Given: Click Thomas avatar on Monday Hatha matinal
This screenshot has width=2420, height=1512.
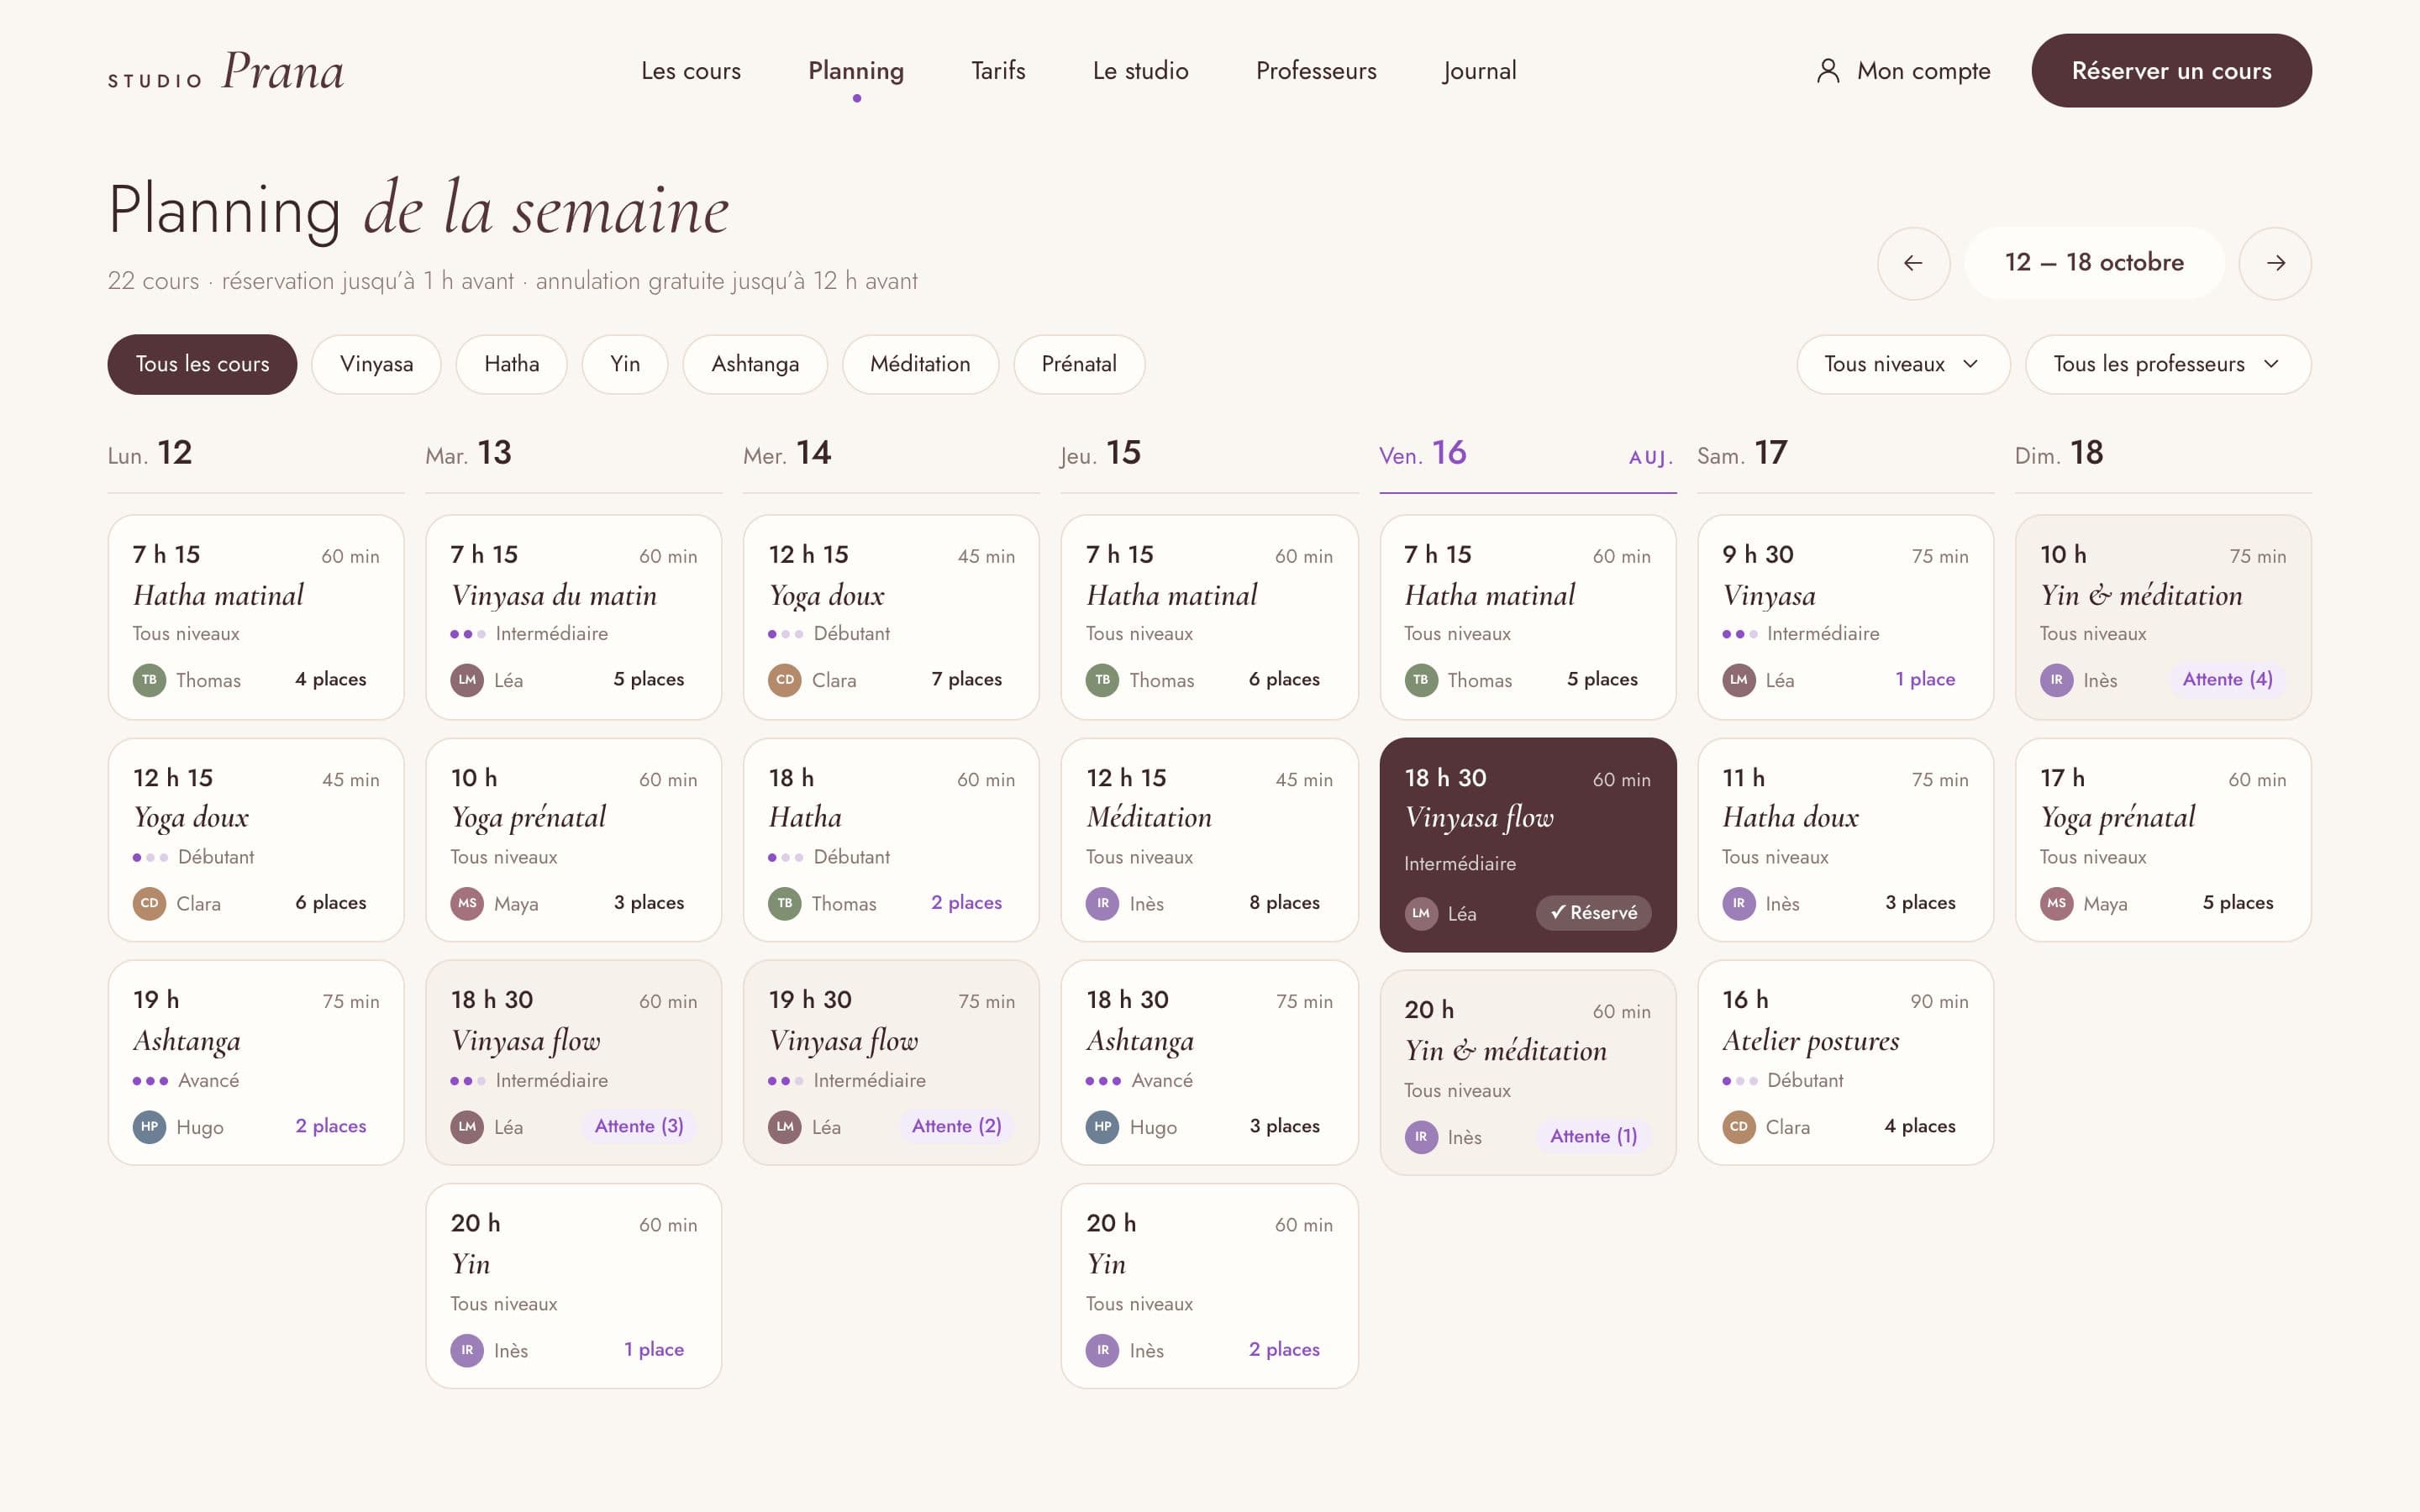Looking at the screenshot, I should tap(149, 680).
